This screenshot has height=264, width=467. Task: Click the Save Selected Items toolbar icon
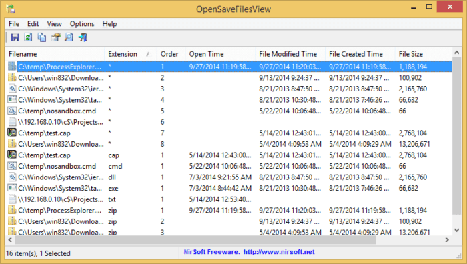pos(15,37)
